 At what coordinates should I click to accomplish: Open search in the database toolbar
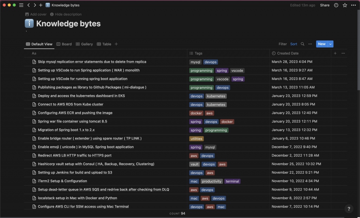303,44
